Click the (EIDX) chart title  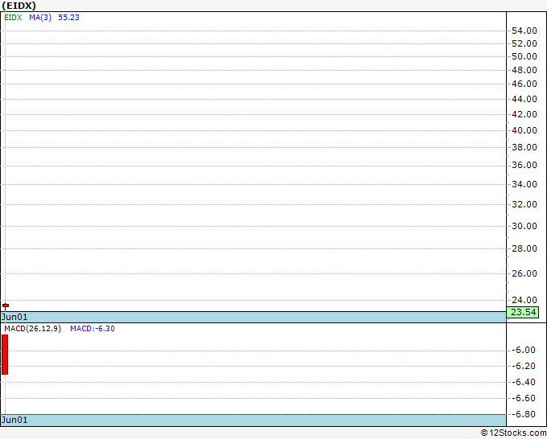[x=19, y=6]
